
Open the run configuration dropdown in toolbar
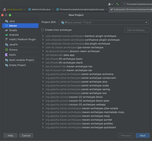point(137,4)
